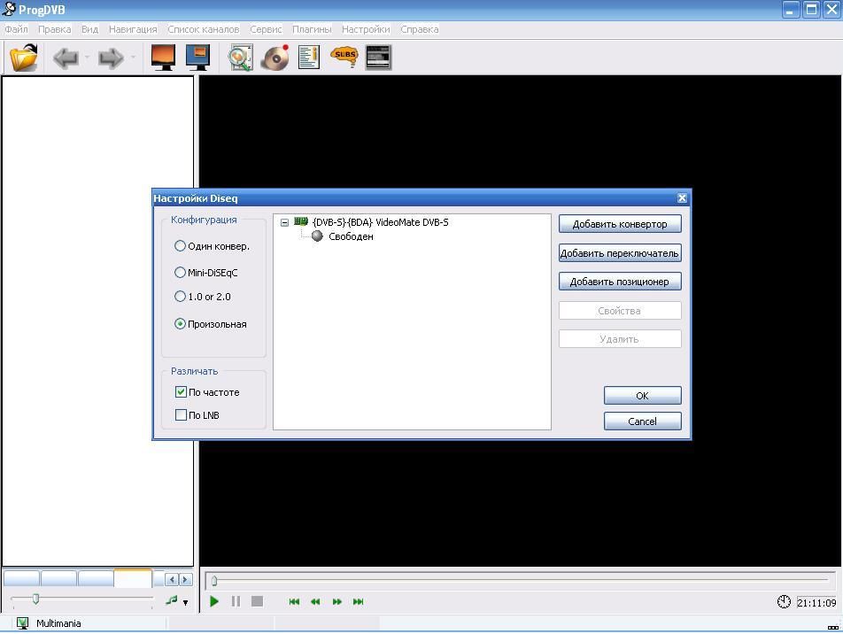Open the SUBS subtitles icon
The height and width of the screenshot is (634, 843).
coord(344,58)
